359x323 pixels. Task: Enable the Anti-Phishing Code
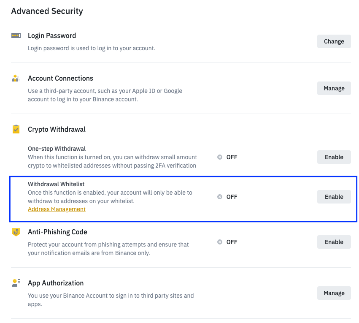coord(334,242)
